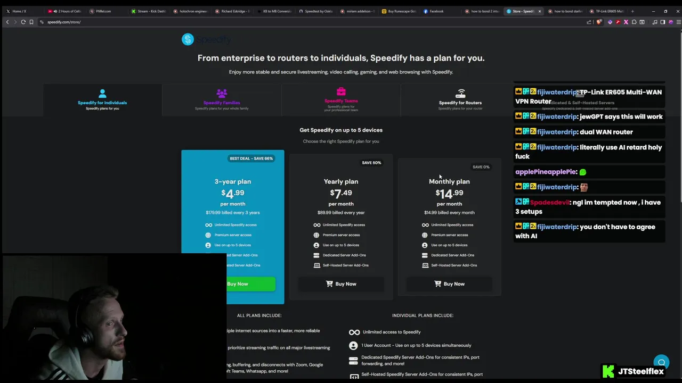Click Self-Hosted Server Add-Ons in Monthly plan
682x383 pixels.
[454, 265]
